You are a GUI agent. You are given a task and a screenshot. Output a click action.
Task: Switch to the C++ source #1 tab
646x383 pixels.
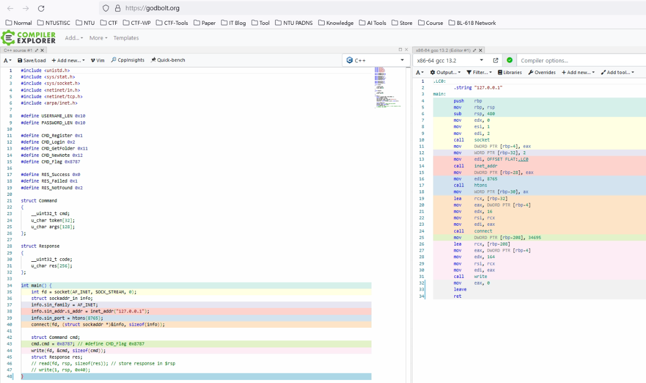tap(18, 50)
